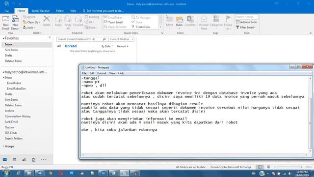Switch to the Tasks view icon
314x177 pixels.
pyautogui.click(x=34, y=160)
